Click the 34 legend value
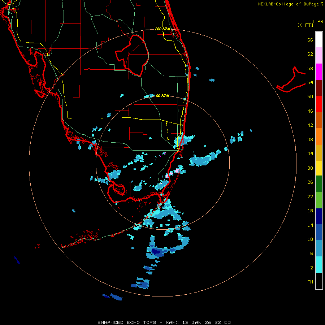This screenshot has height=325, width=325. [310, 154]
